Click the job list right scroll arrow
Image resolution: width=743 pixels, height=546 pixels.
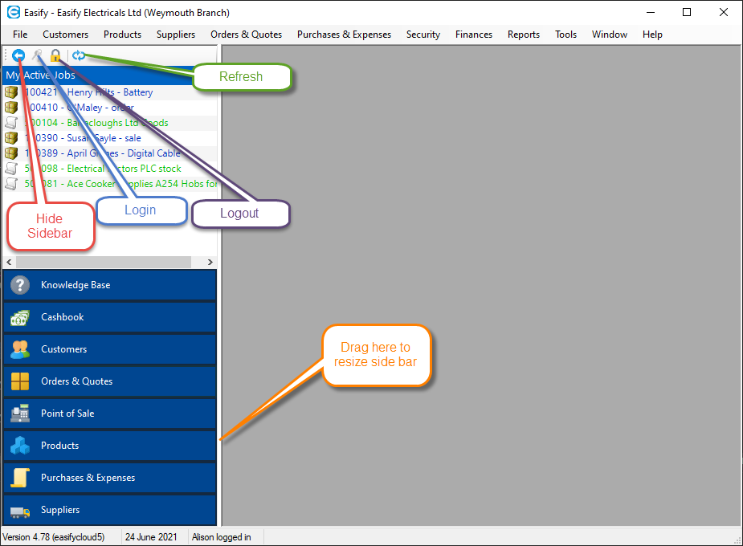pyautogui.click(x=210, y=263)
